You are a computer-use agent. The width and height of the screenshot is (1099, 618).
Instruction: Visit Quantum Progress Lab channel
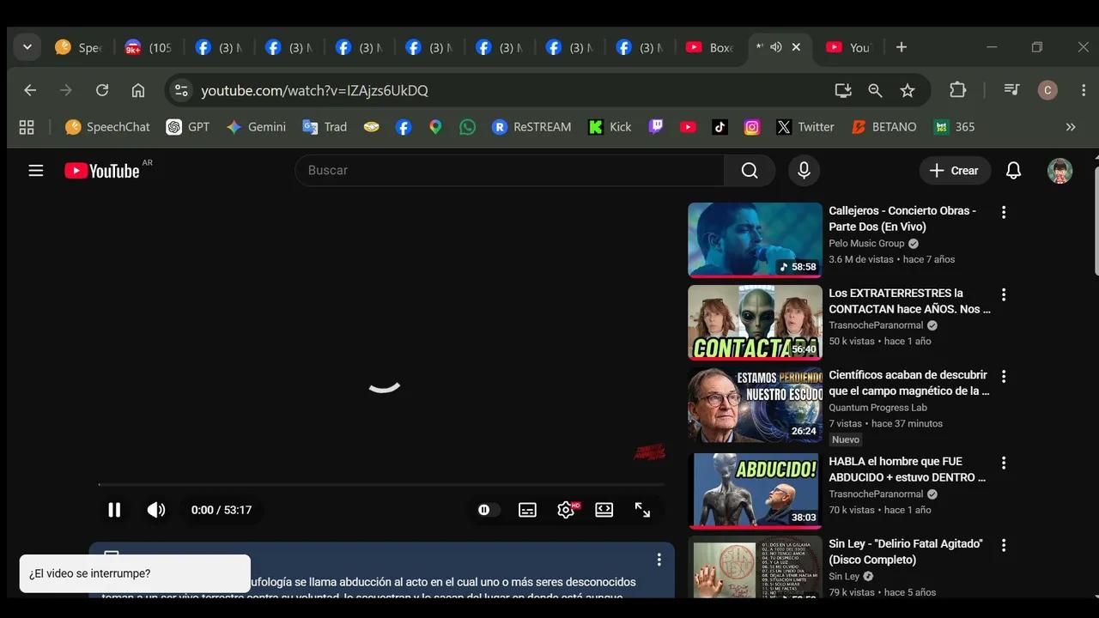[877, 408]
